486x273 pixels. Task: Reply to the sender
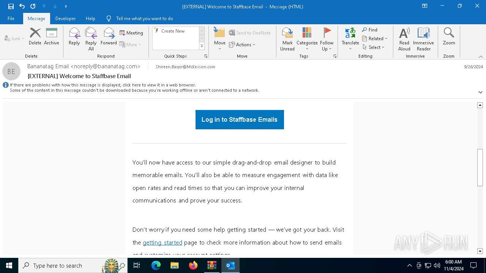tap(74, 36)
